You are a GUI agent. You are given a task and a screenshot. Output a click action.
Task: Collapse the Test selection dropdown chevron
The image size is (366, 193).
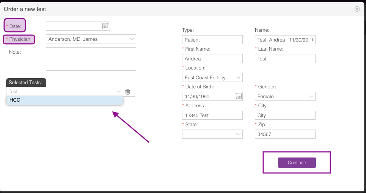(x=119, y=92)
